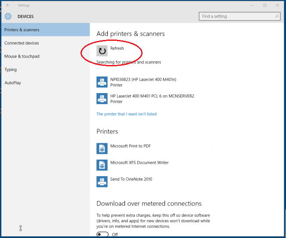Click the Send To OneNote 2010 icon
Viewport: 286px width, 238px height.
[102, 182]
